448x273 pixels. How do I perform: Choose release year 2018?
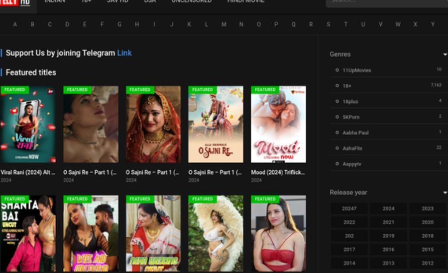pyautogui.click(x=428, y=236)
